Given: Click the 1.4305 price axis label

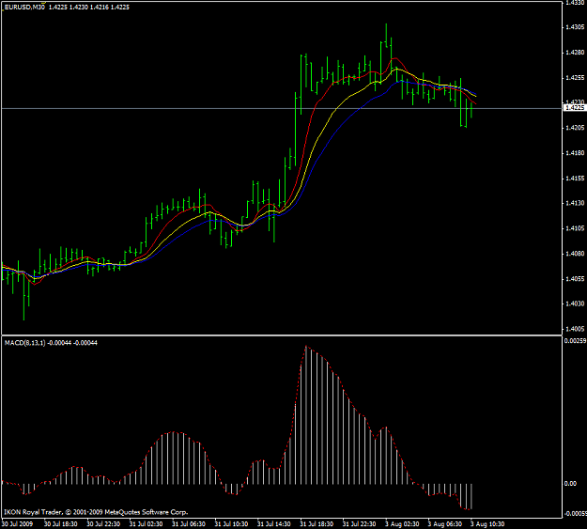Looking at the screenshot, I should click(x=575, y=27).
